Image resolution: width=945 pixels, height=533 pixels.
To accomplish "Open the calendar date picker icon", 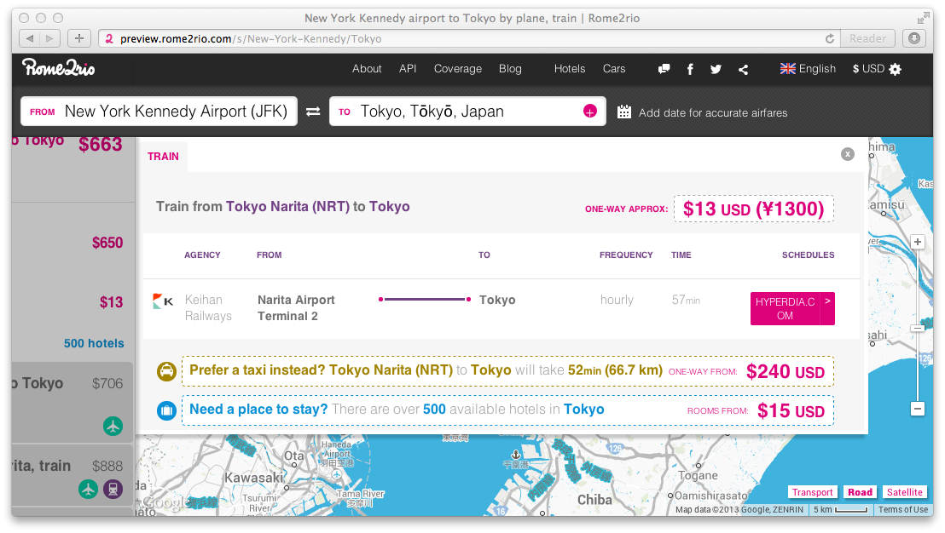I will coord(623,112).
